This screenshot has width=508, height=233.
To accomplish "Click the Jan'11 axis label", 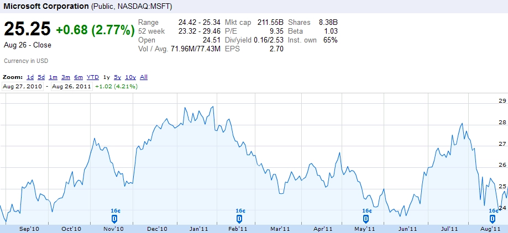I will (x=198, y=229).
